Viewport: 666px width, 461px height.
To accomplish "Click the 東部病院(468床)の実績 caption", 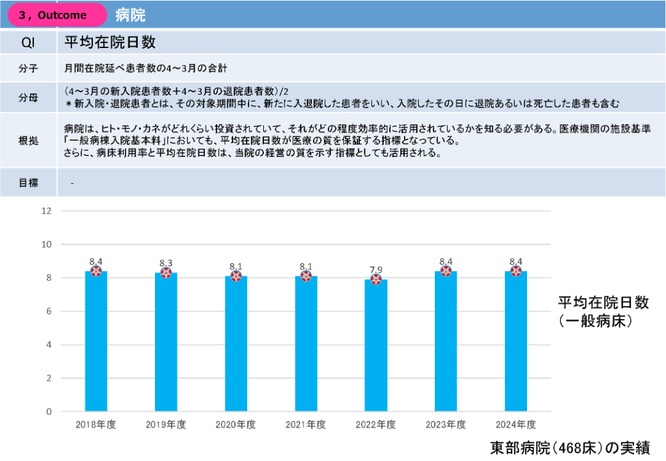I will (574, 448).
